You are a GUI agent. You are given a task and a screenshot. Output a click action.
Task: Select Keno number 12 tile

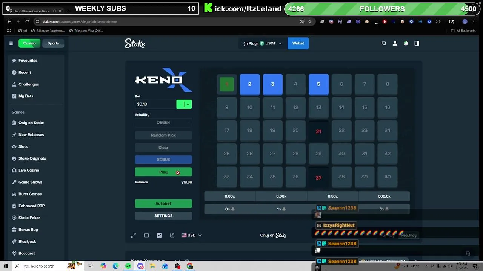[295, 107]
